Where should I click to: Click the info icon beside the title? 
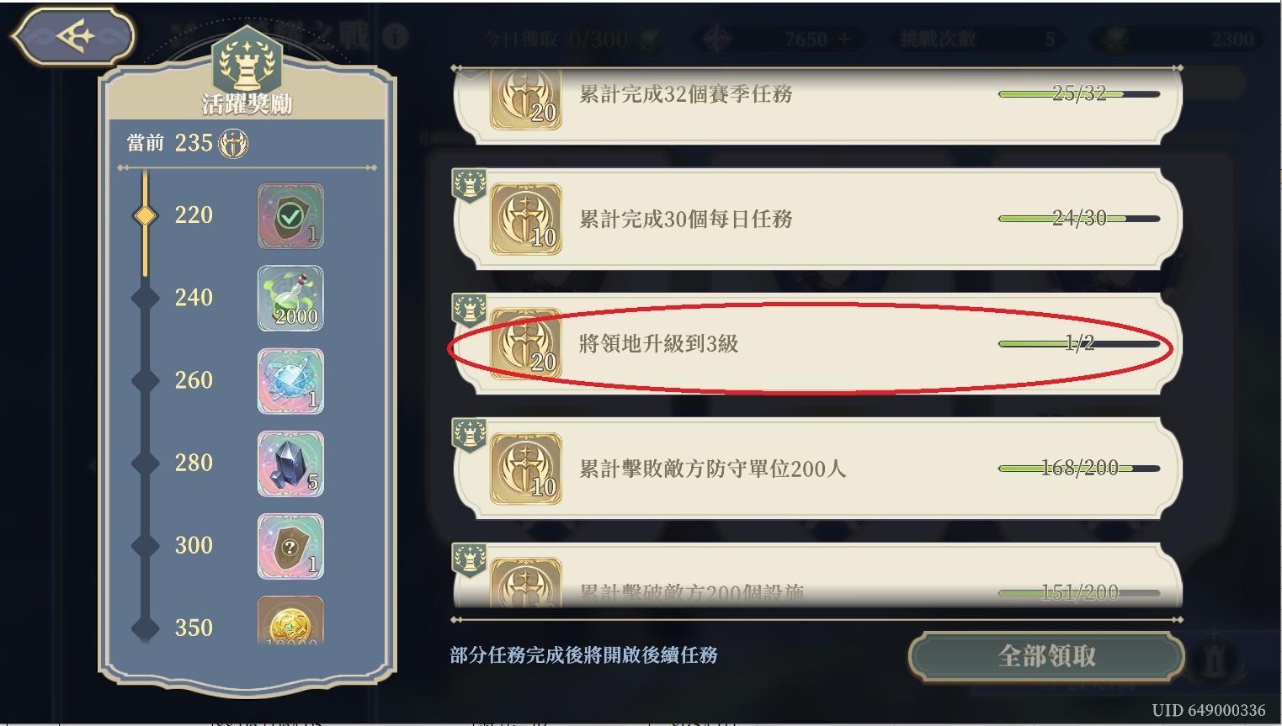pos(395,35)
